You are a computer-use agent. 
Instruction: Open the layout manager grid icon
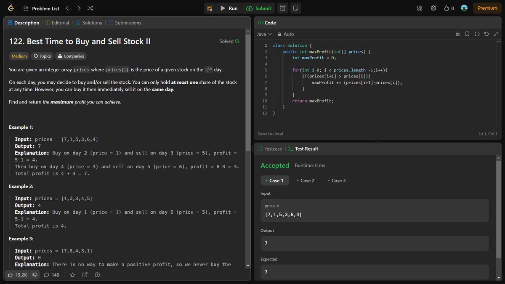tap(420, 8)
